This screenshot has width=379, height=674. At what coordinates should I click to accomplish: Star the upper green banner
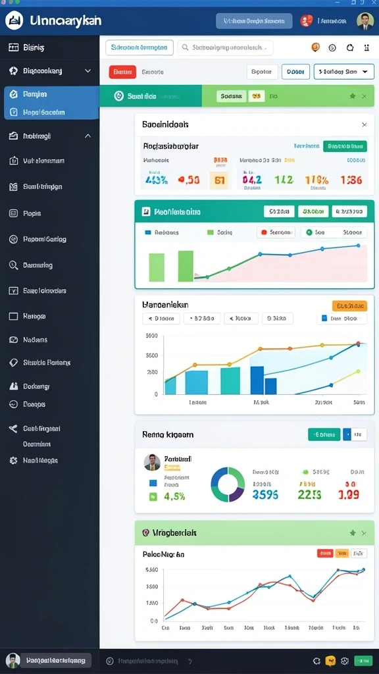coord(353,96)
